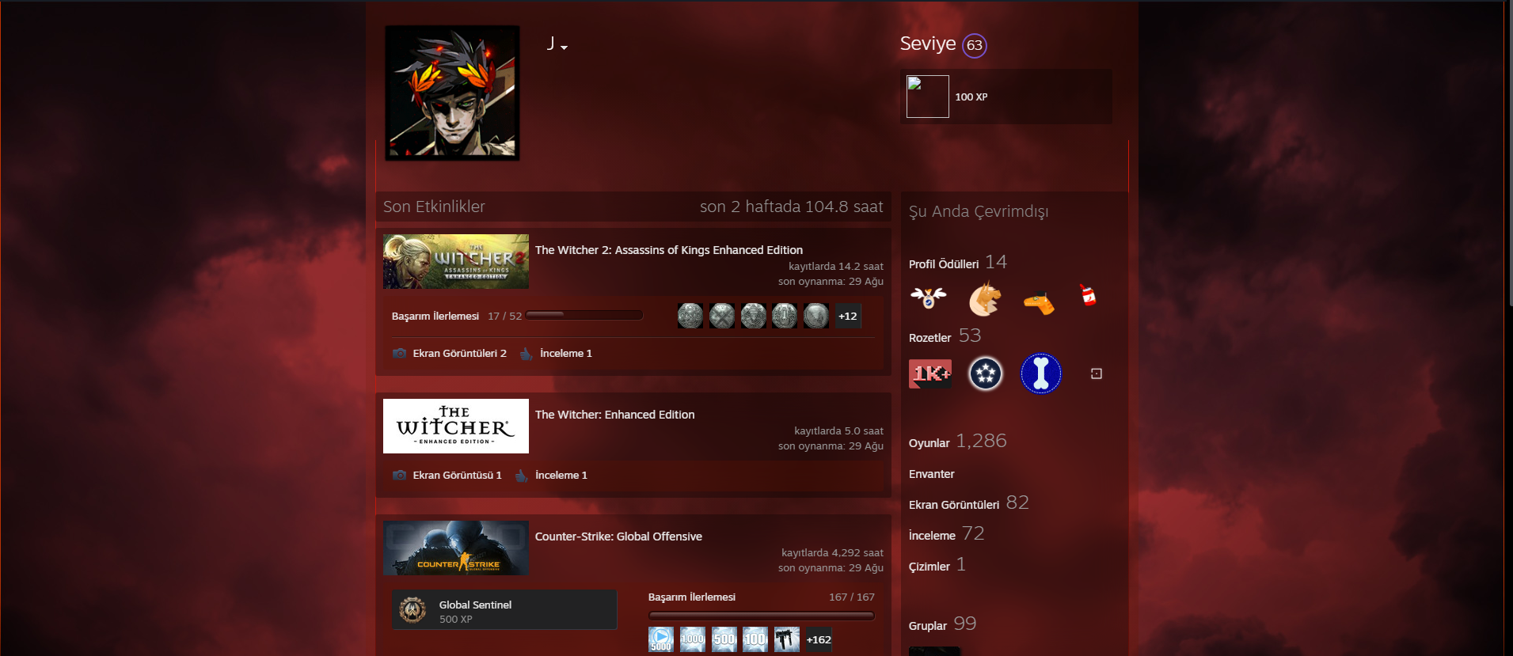The height and width of the screenshot is (656, 1513).
Task: Show the +12 more Witcher 2 achievements
Action: coord(848,316)
